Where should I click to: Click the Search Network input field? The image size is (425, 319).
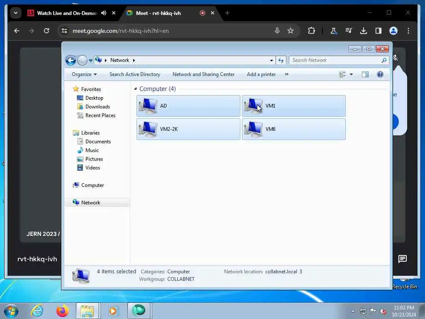[335, 60]
